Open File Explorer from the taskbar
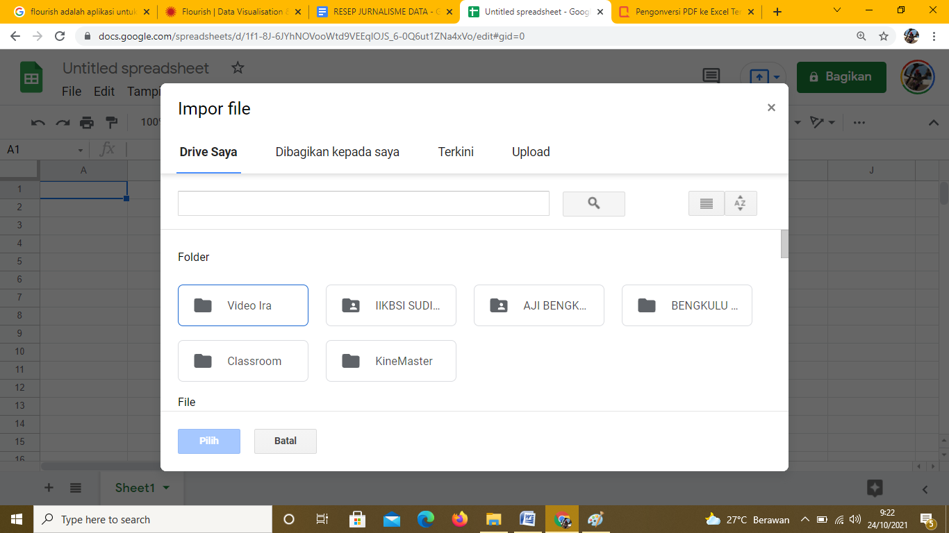This screenshot has height=533, width=949. pyautogui.click(x=493, y=519)
